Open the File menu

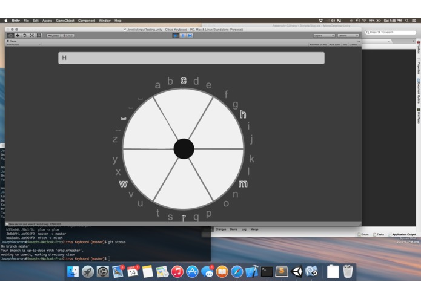coord(26,21)
